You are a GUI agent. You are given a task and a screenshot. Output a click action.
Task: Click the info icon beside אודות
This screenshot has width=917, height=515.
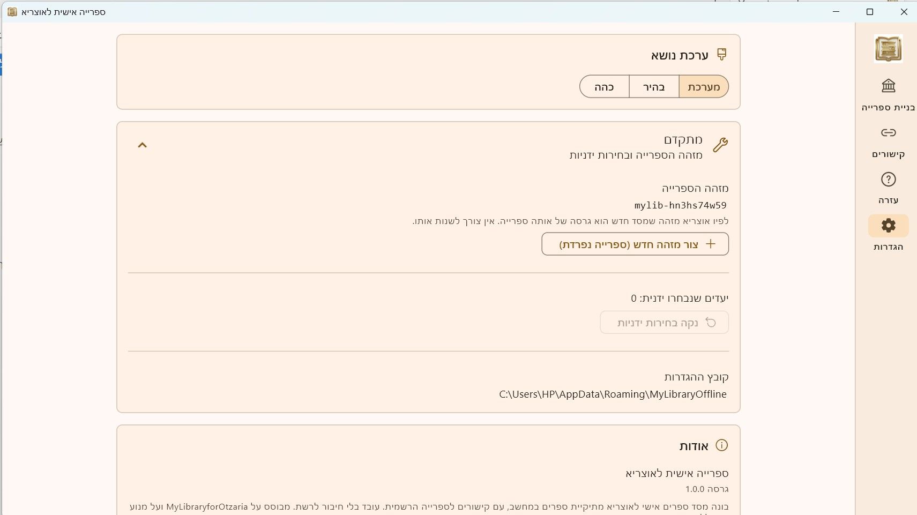(x=722, y=445)
